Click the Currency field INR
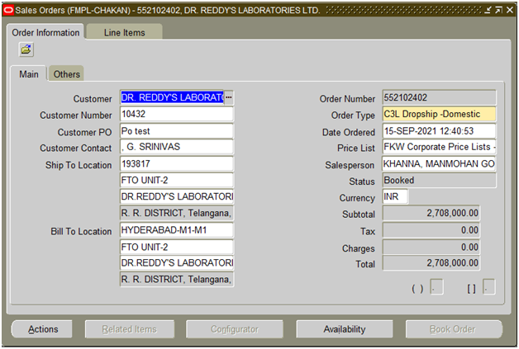 tap(395, 197)
